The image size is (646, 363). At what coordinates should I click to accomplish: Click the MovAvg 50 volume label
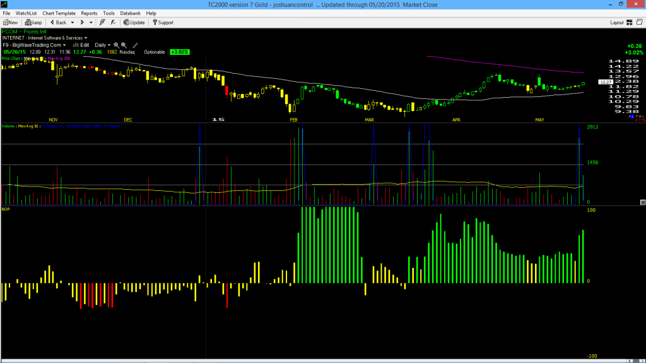pos(28,126)
